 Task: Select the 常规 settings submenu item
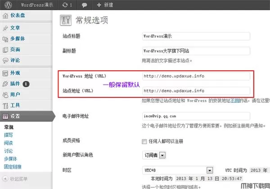[9, 127]
